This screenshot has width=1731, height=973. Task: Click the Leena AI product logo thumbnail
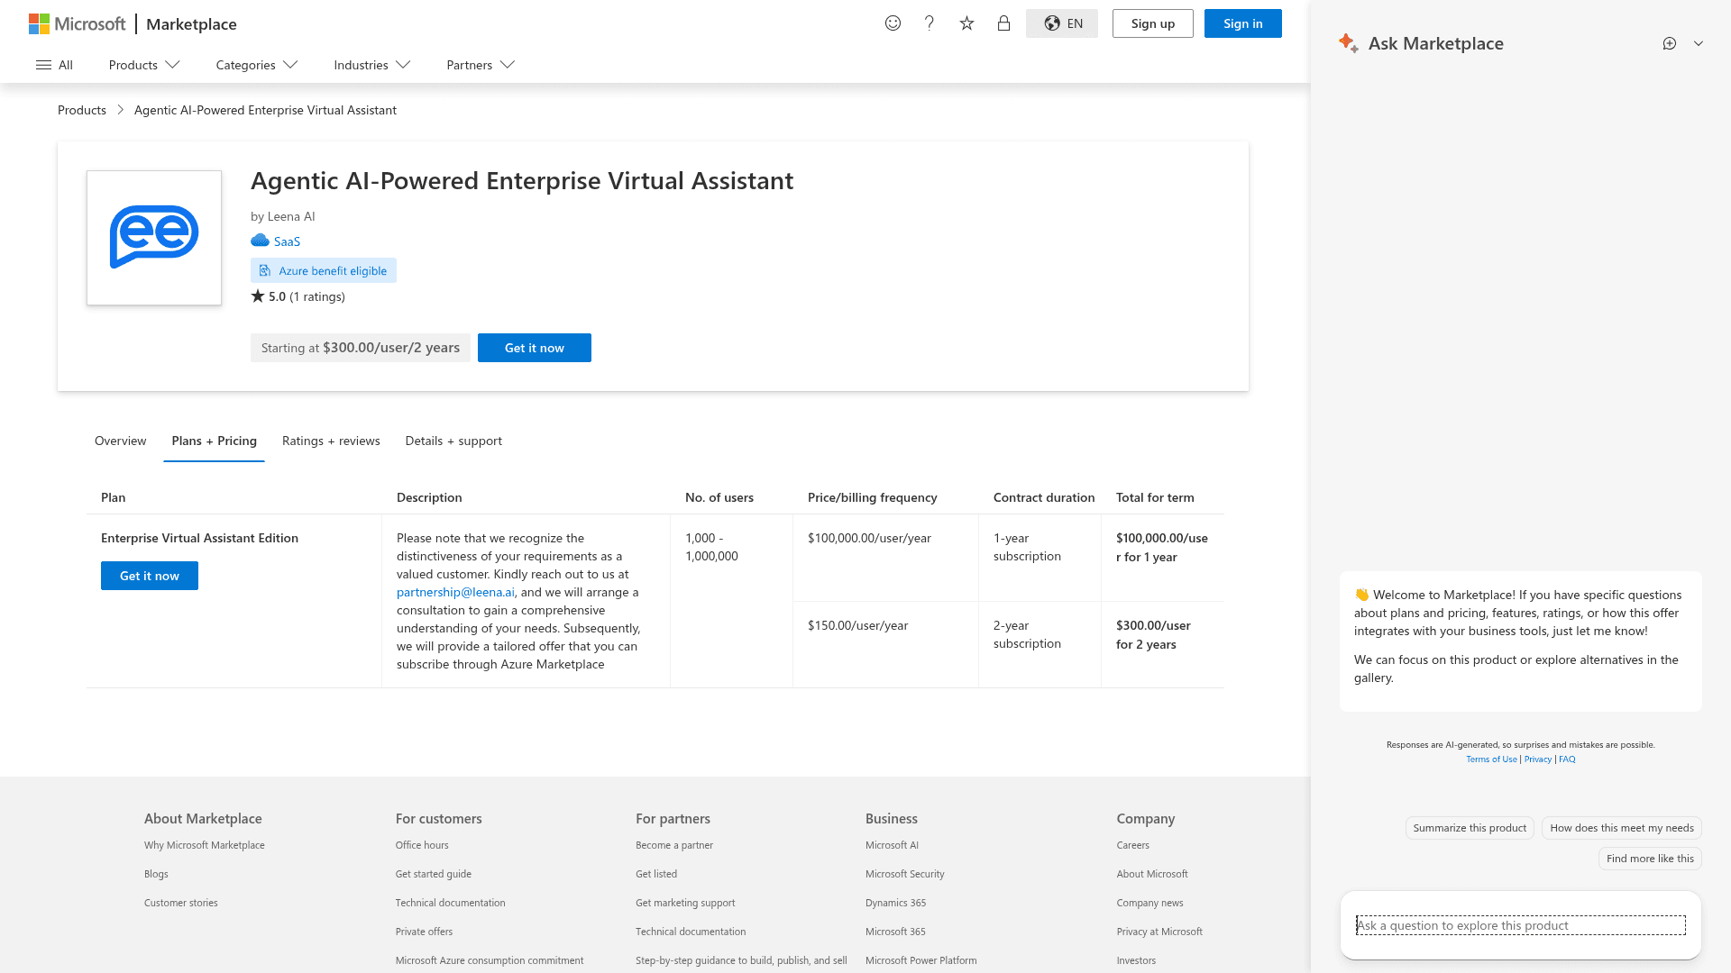pyautogui.click(x=154, y=238)
